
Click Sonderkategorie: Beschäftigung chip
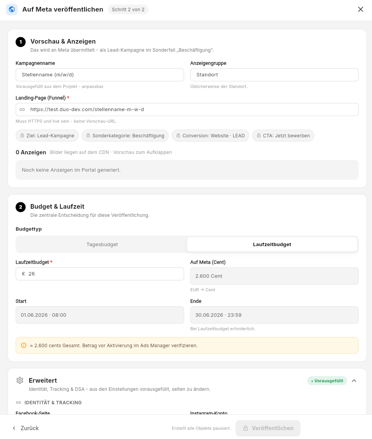coord(125,135)
